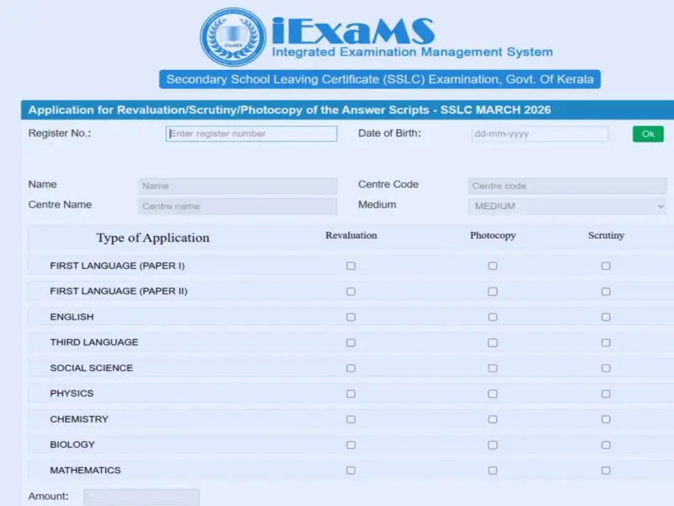This screenshot has height=506, width=674.
Task: Toggle Photocopy for Chemistry
Action: coord(493,419)
